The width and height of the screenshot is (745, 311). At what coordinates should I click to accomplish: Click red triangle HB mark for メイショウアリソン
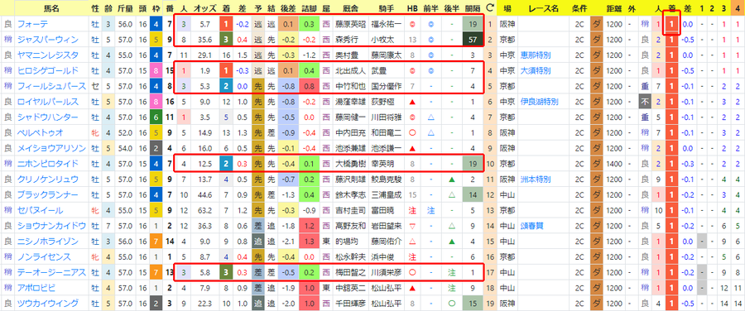(413, 148)
